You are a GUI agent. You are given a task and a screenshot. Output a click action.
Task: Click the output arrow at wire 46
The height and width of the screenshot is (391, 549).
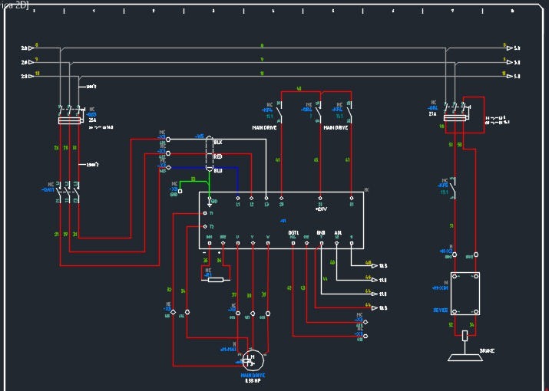click(375, 280)
